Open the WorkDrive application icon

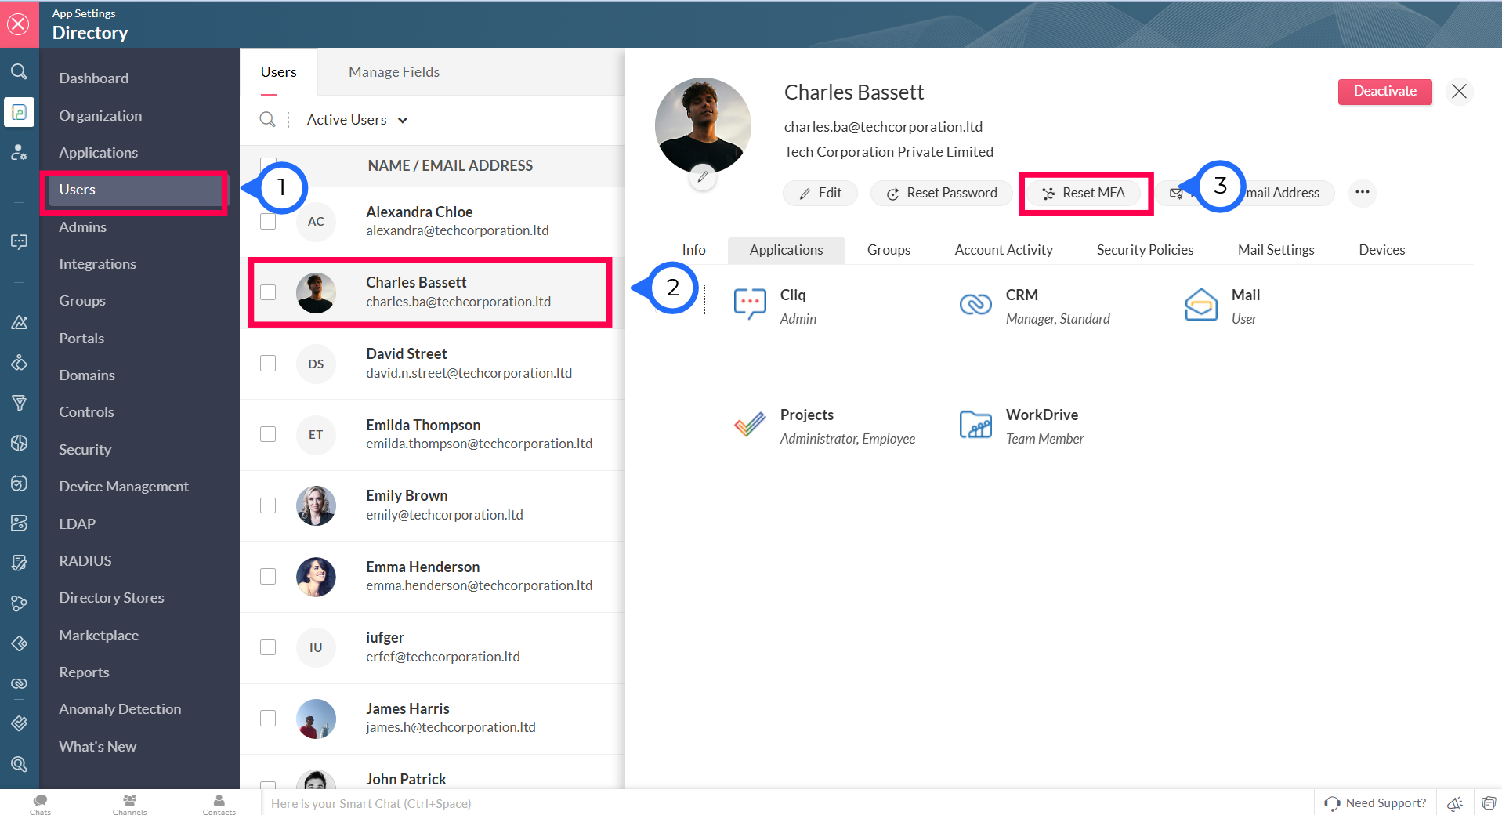click(975, 425)
